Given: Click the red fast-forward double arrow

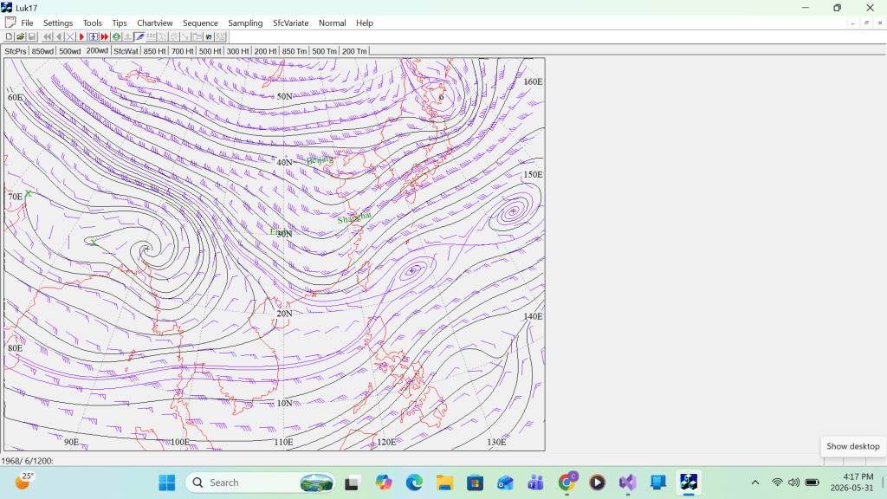Looking at the screenshot, I should [x=105, y=36].
